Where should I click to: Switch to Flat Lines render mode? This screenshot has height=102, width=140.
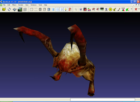pos(49,9)
